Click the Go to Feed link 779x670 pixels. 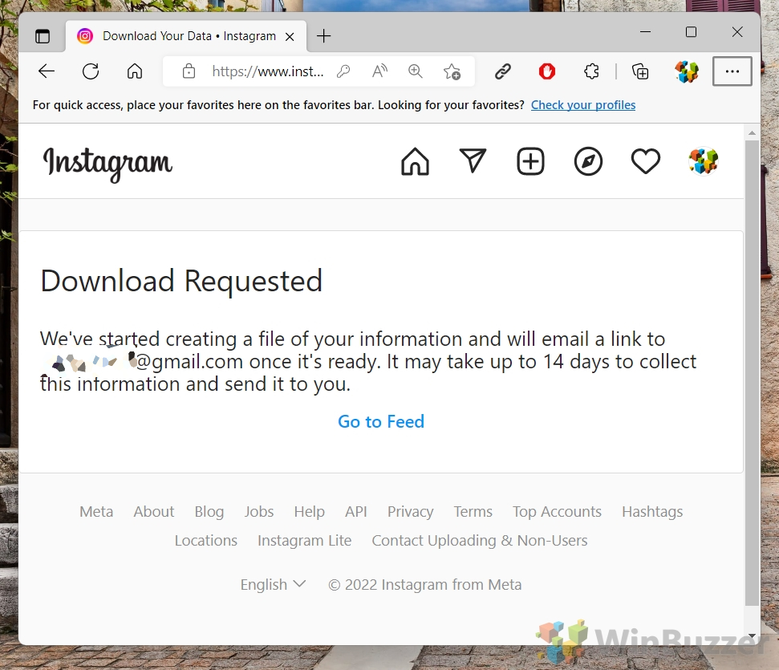381,421
